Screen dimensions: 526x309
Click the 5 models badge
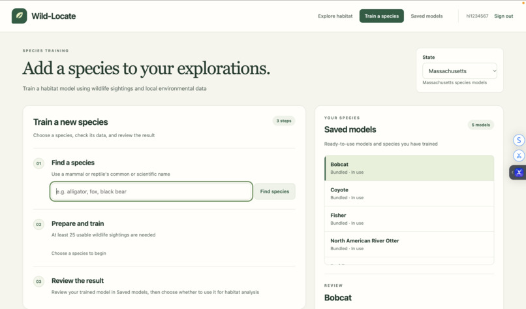[x=481, y=125]
